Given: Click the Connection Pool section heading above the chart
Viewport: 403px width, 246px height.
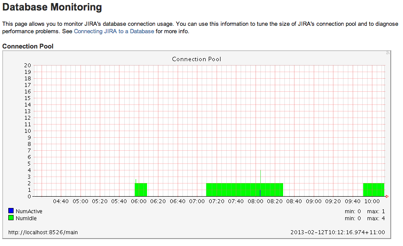Looking at the screenshot, I should click(x=28, y=46).
